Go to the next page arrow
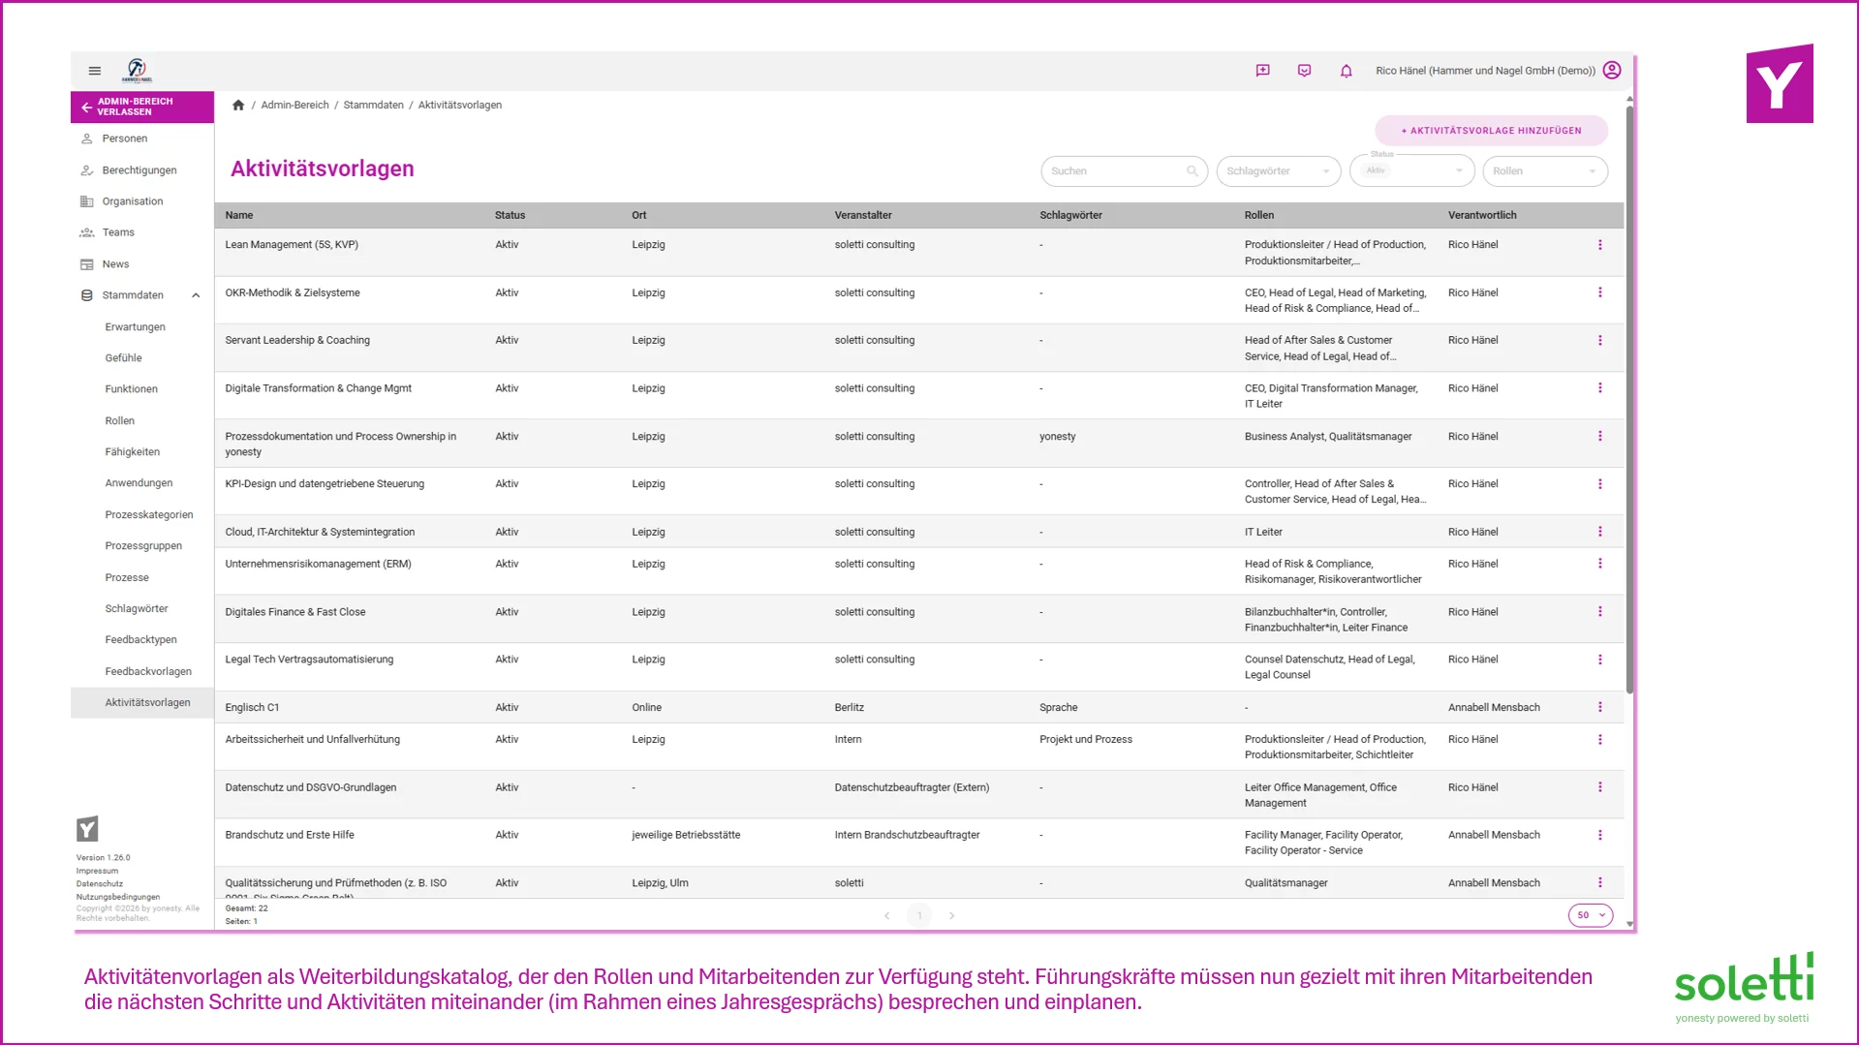This screenshot has width=1859, height=1045. click(x=951, y=915)
